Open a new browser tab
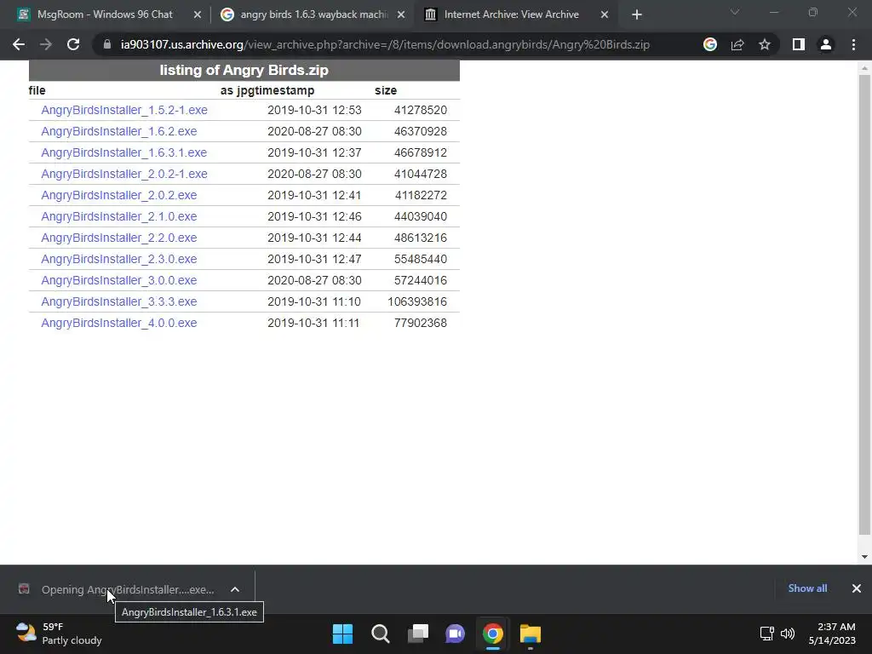Viewport: 872px width, 654px height. [637, 15]
